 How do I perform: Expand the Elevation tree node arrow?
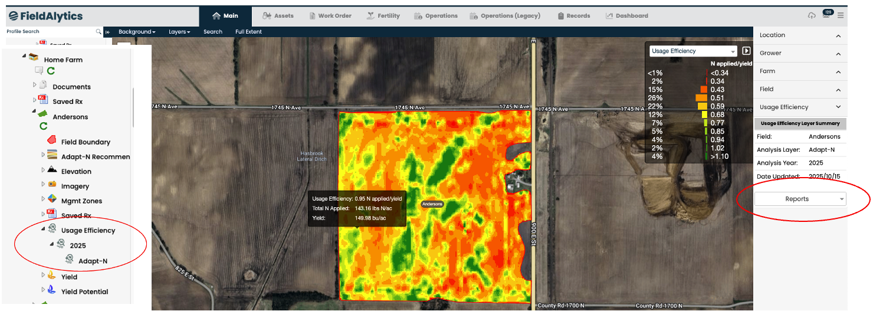43,170
